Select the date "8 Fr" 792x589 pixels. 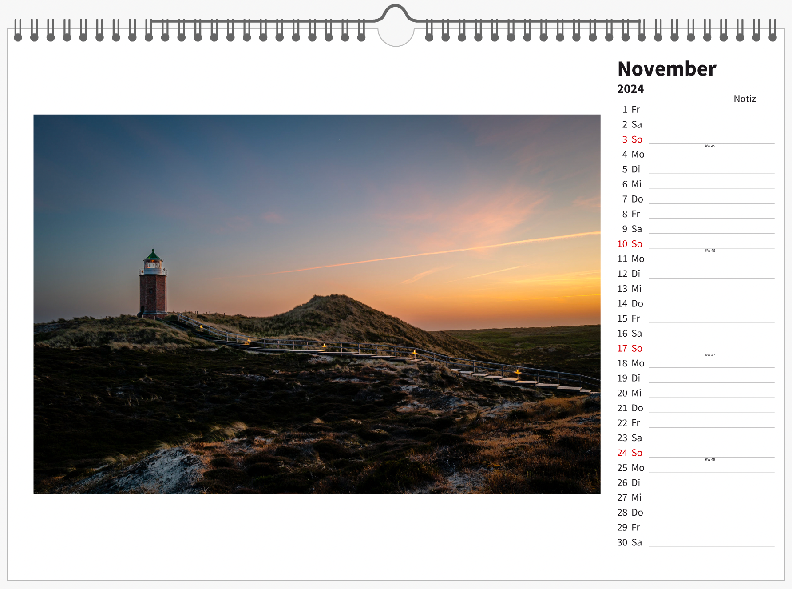(x=631, y=214)
